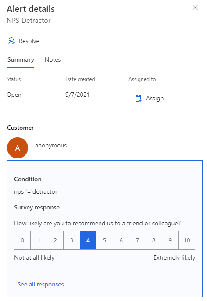
Task: Select rating 8 in survey scale
Action: (154, 240)
